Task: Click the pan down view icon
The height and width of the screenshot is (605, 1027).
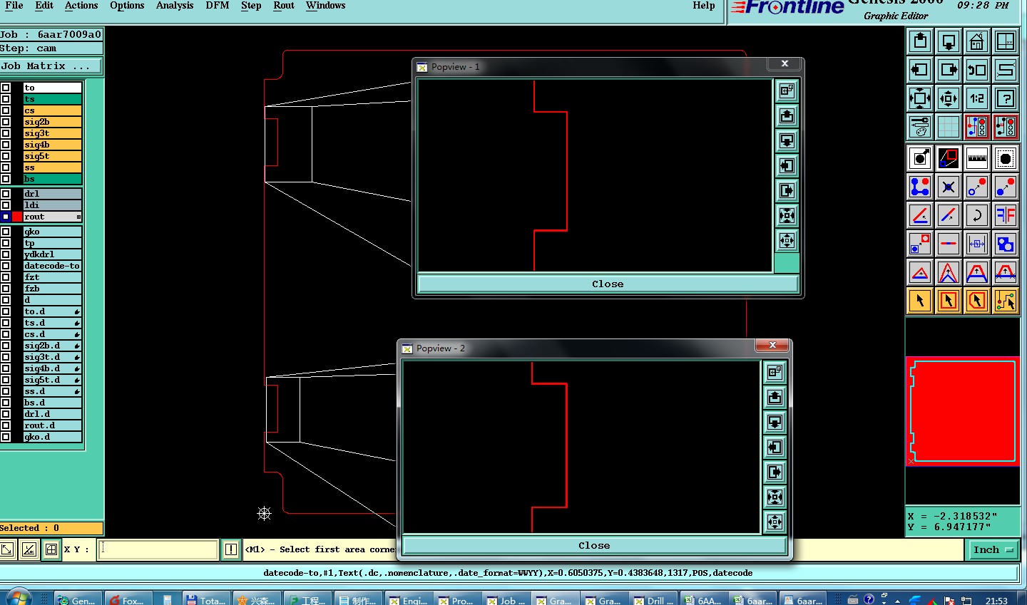Action: pyautogui.click(x=949, y=41)
